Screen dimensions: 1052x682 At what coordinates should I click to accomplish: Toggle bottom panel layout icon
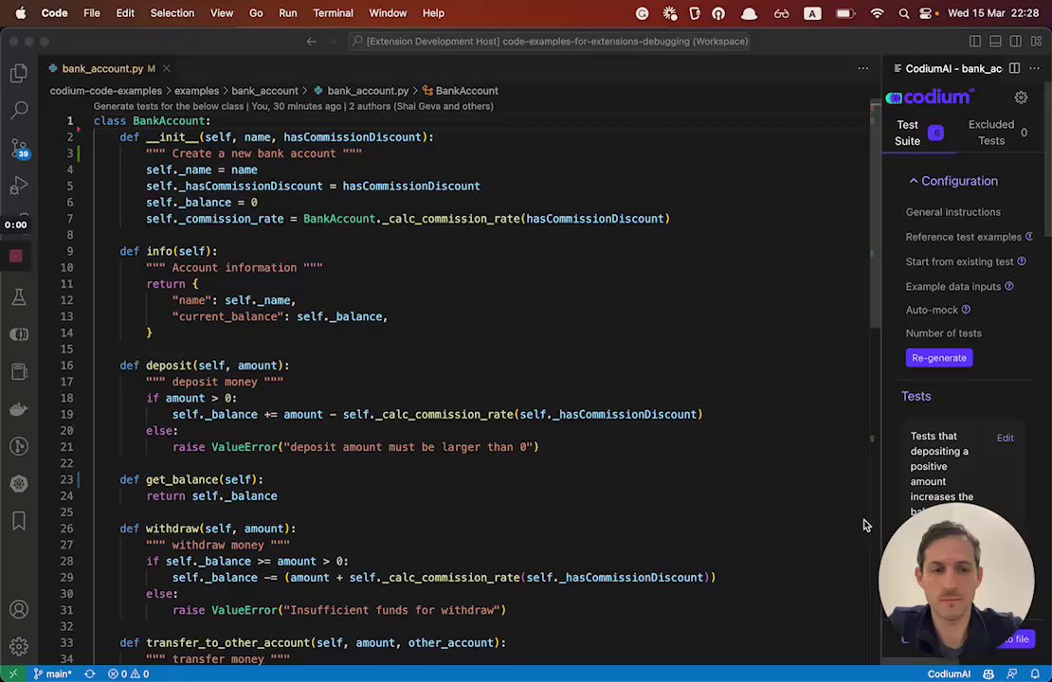click(x=995, y=41)
